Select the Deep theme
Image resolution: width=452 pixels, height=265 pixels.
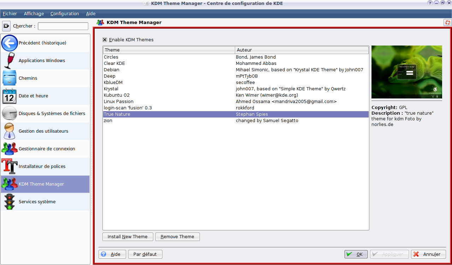click(236, 76)
